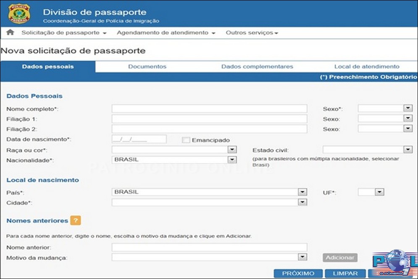Open the Raça ou cor dropdown

coord(232,150)
